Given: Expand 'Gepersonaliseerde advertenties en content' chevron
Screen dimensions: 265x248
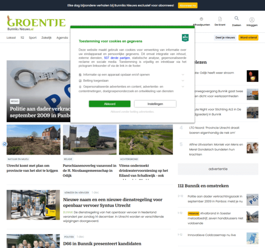Looking at the screenshot, I should [183, 87].
